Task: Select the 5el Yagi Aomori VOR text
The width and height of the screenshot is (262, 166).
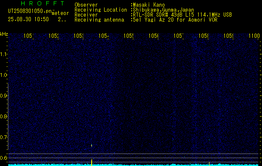Action: pos(175,20)
